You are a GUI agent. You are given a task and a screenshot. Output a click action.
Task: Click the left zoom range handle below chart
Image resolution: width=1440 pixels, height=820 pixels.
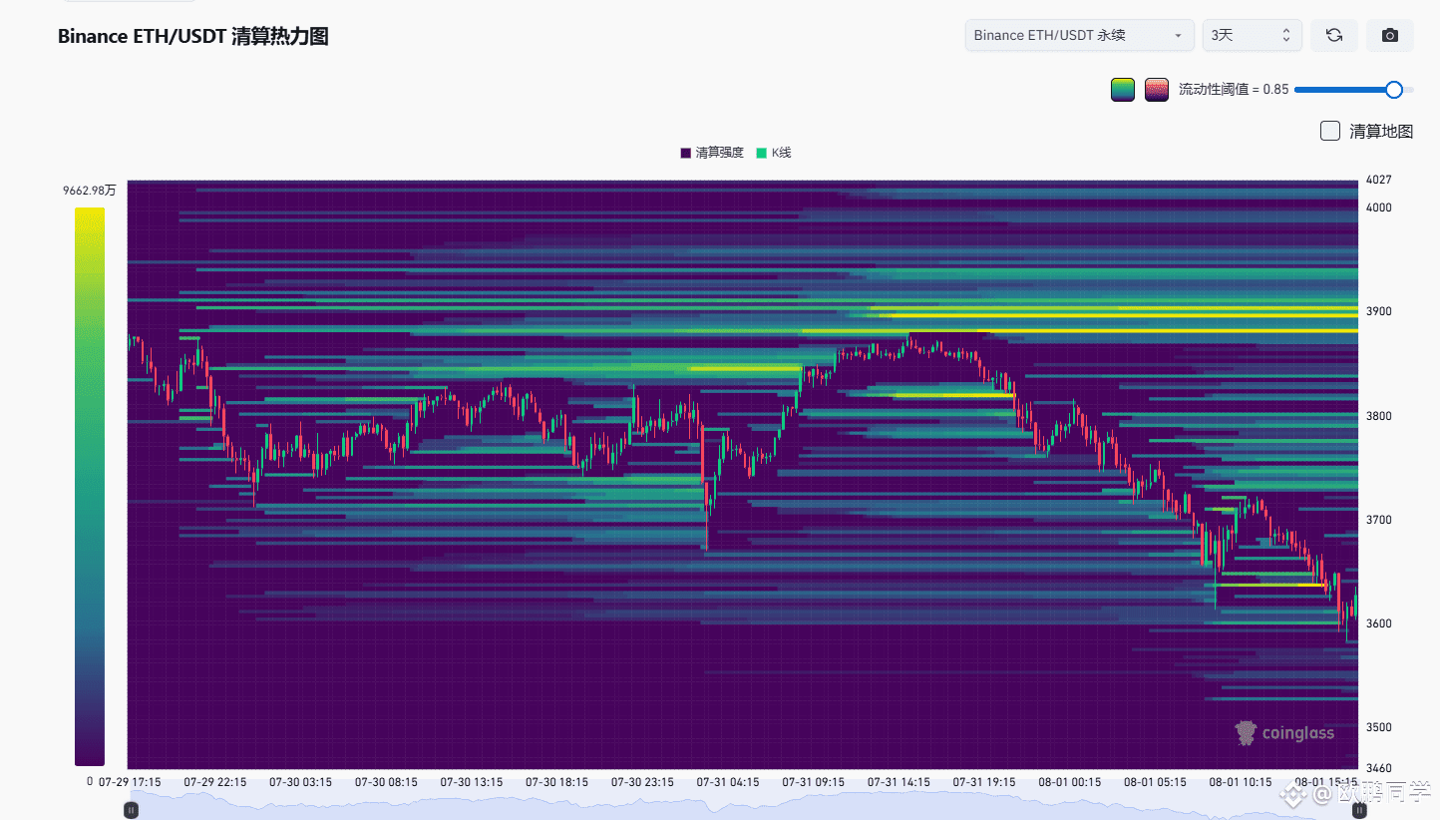coord(131,812)
